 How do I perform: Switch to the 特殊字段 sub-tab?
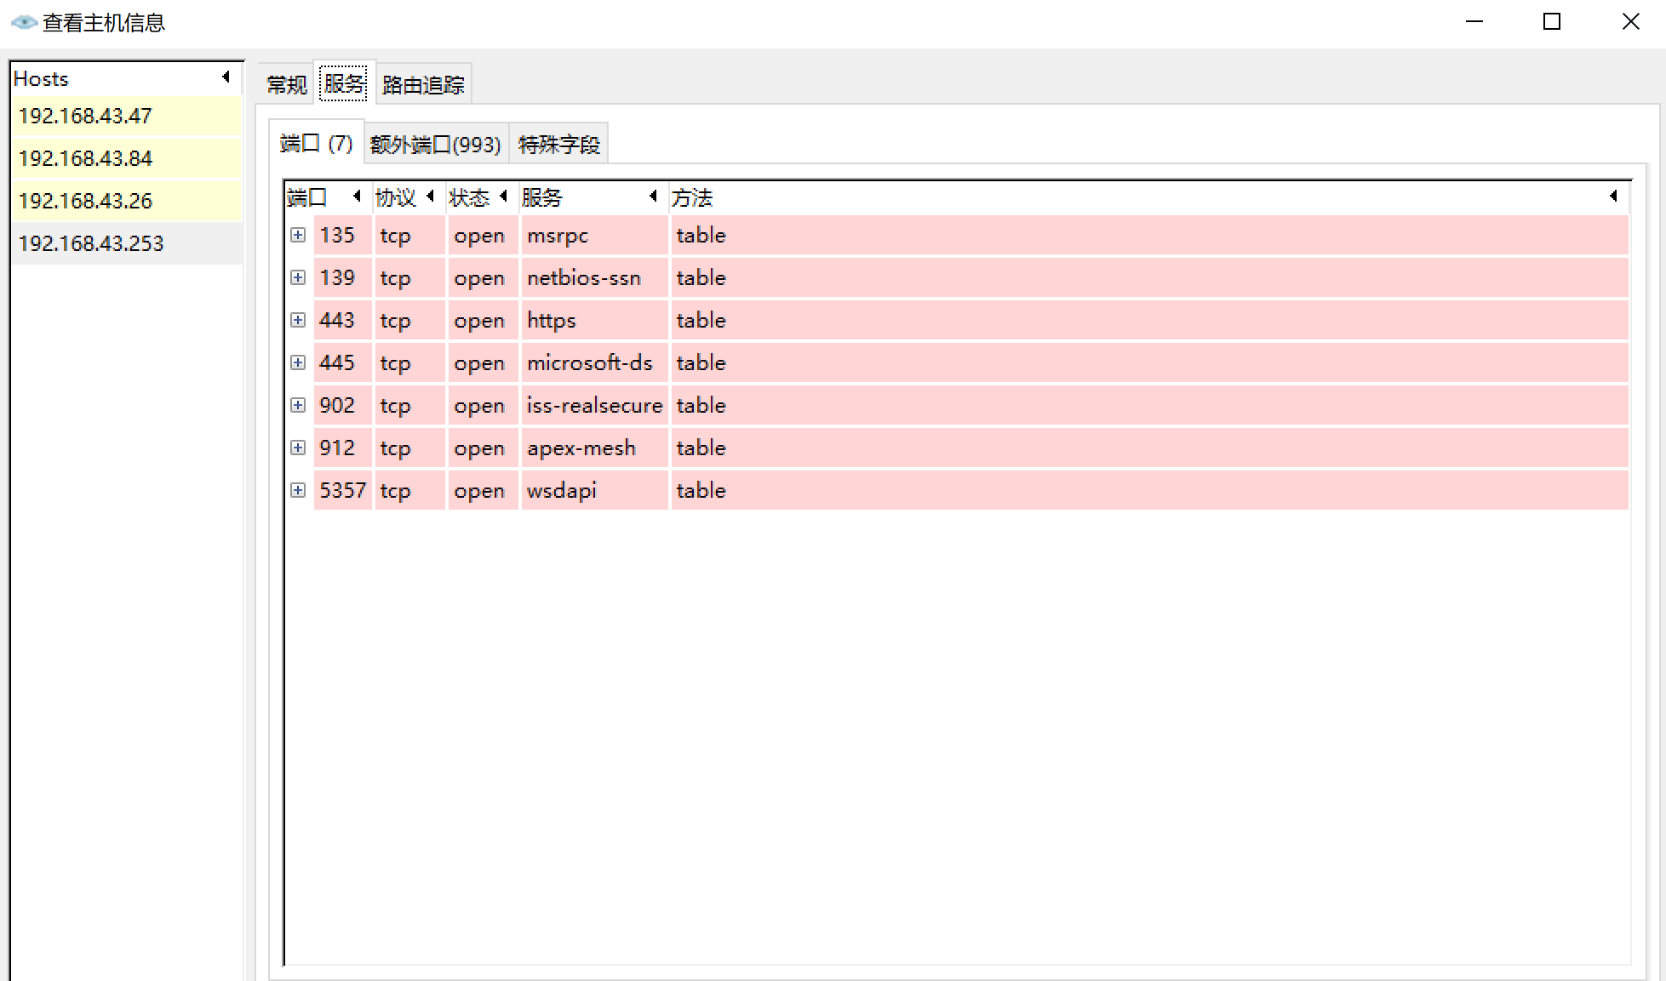click(559, 145)
